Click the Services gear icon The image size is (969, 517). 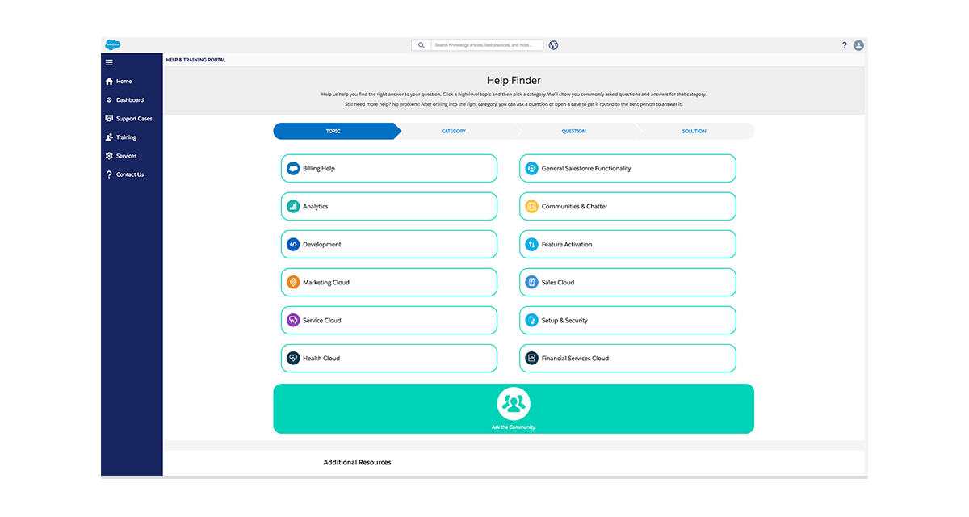point(109,156)
